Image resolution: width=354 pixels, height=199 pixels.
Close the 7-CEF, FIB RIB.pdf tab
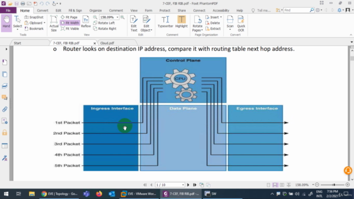[x=95, y=43]
